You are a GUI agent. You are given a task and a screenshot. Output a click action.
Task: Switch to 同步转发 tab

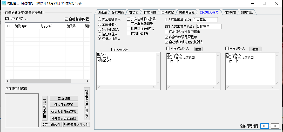(230, 12)
